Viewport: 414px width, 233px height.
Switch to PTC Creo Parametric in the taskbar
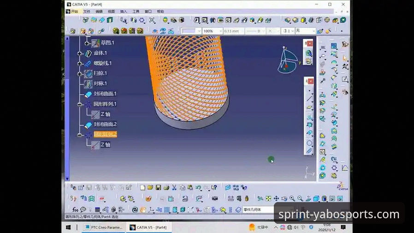tap(104, 227)
